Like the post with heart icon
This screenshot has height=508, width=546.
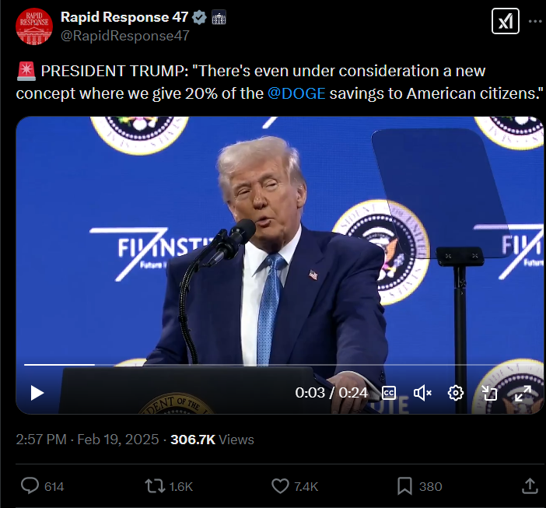point(280,486)
